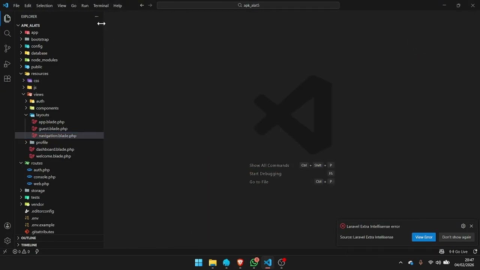
Task: Open navigation.blade.php file
Action: point(59,135)
